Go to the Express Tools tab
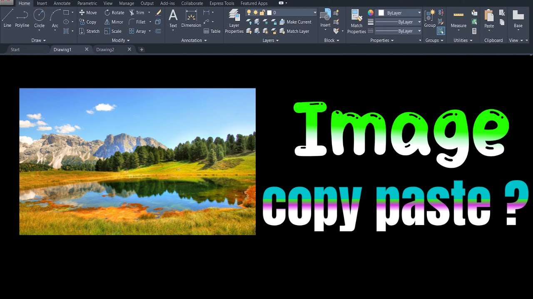The height and width of the screenshot is (299, 533). [222, 3]
